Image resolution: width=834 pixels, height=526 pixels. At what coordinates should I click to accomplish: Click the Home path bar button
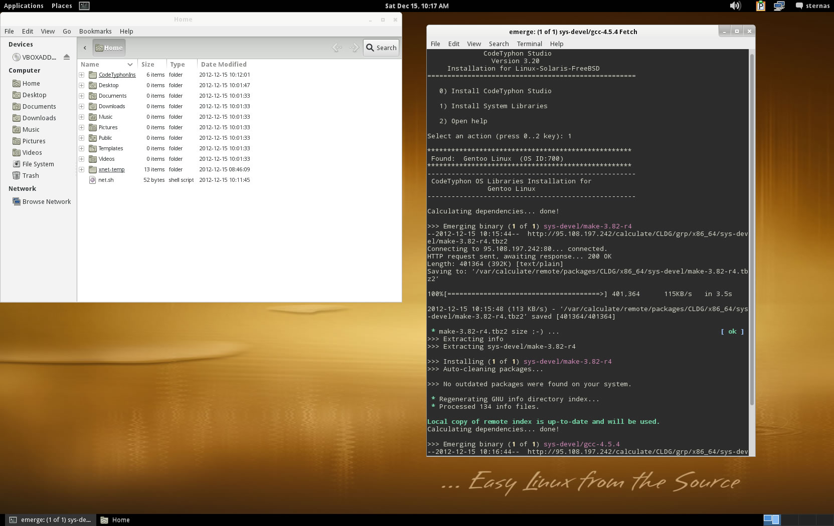(x=109, y=48)
